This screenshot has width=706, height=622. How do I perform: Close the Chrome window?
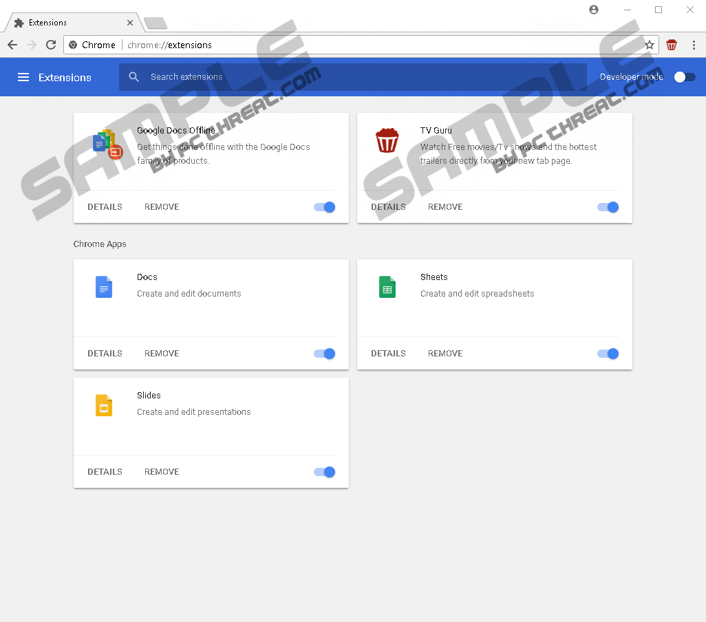(x=689, y=10)
